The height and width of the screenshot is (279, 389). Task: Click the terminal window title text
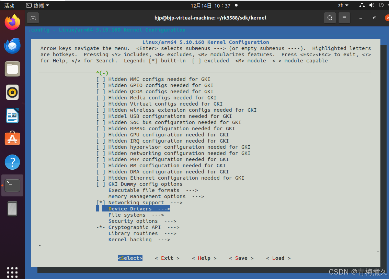210,18
